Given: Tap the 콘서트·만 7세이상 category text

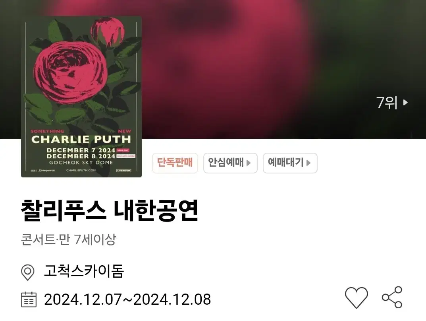Looking at the screenshot, I should [68, 239].
